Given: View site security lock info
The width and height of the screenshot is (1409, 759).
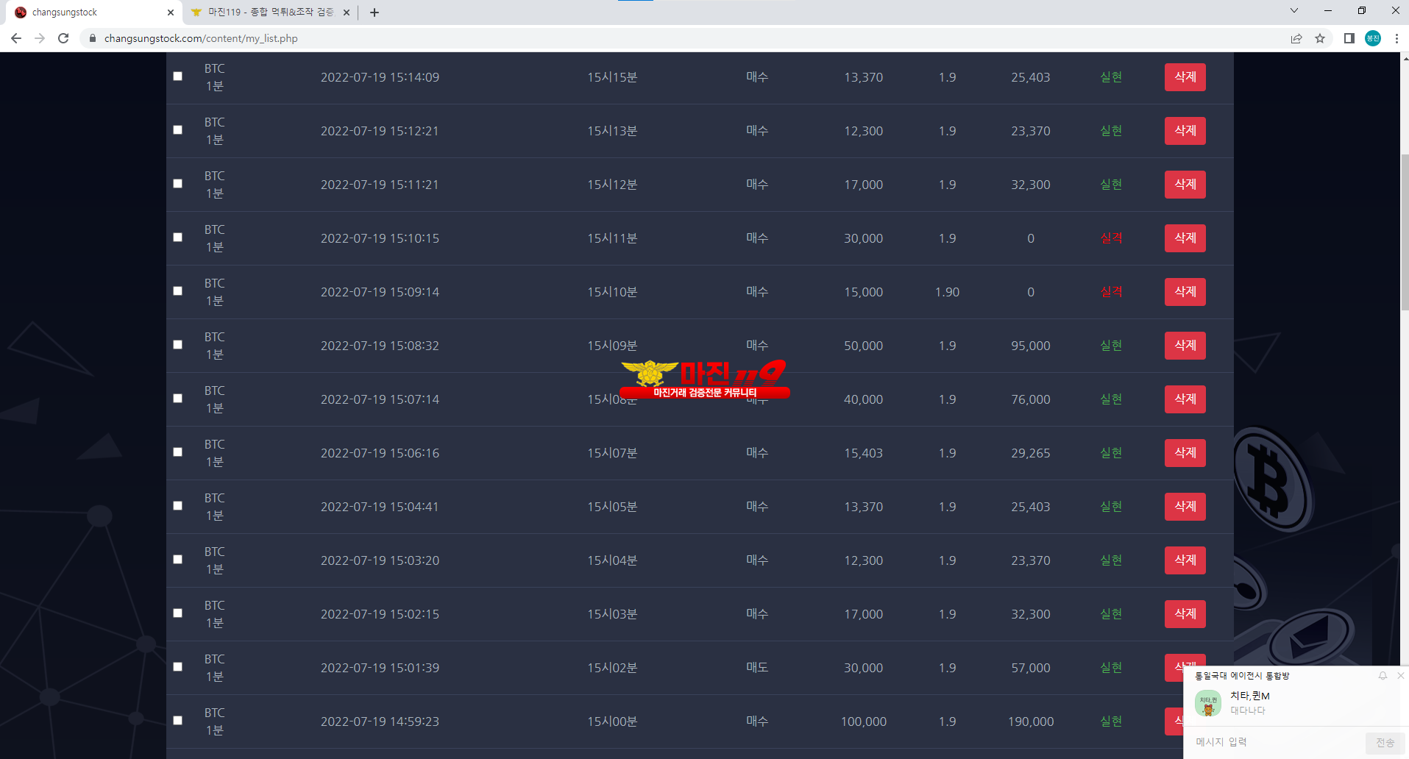Looking at the screenshot, I should click(x=93, y=38).
